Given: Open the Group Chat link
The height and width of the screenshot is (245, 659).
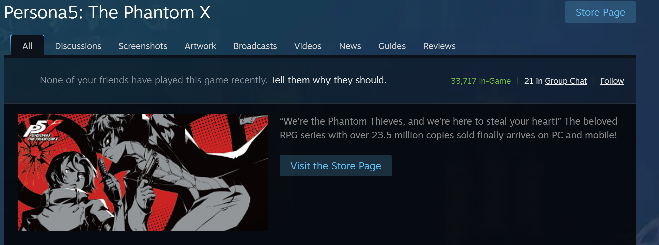Looking at the screenshot, I should pyautogui.click(x=566, y=81).
